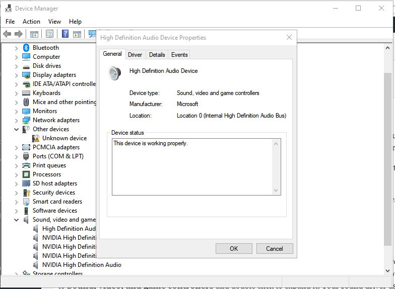The image size is (395, 289).
Task: Click the device tree scrollbar down arrow
Action: pyautogui.click(x=388, y=270)
